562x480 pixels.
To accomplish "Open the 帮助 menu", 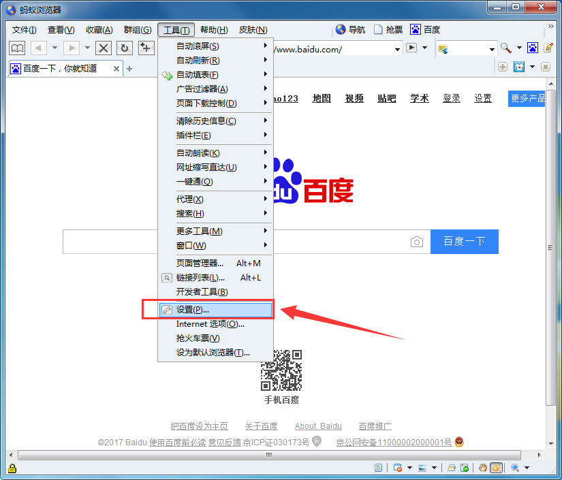I will pos(212,29).
